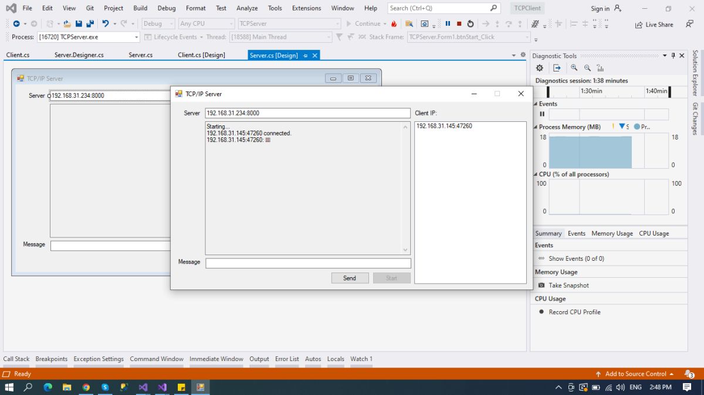Viewport: 704px width, 395px height.
Task: Open the Debug menu
Action: click(x=167, y=8)
